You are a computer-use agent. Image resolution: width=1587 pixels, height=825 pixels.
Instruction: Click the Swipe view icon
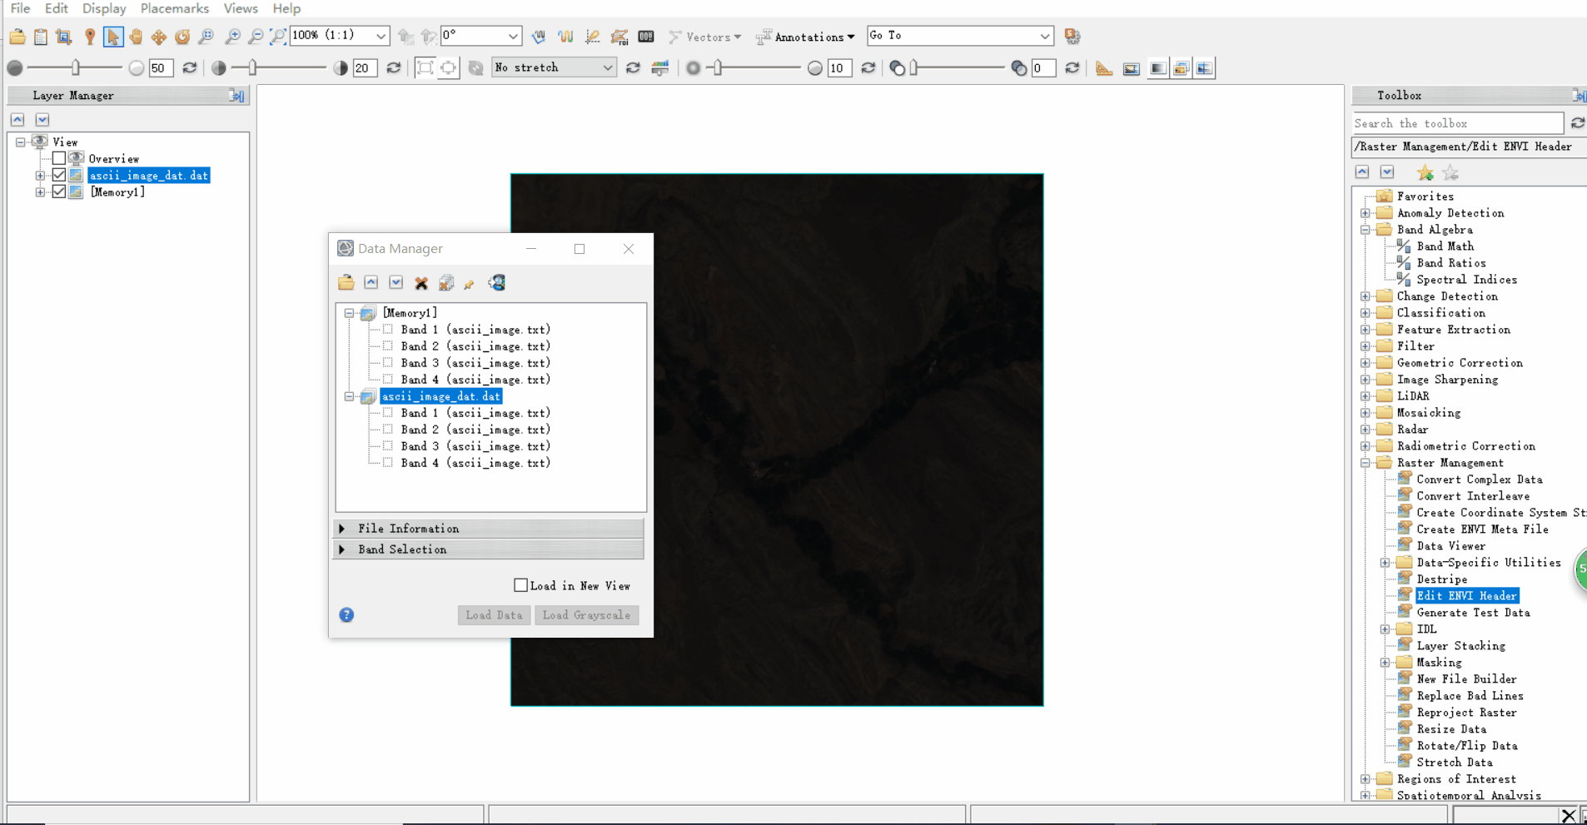tap(1205, 68)
